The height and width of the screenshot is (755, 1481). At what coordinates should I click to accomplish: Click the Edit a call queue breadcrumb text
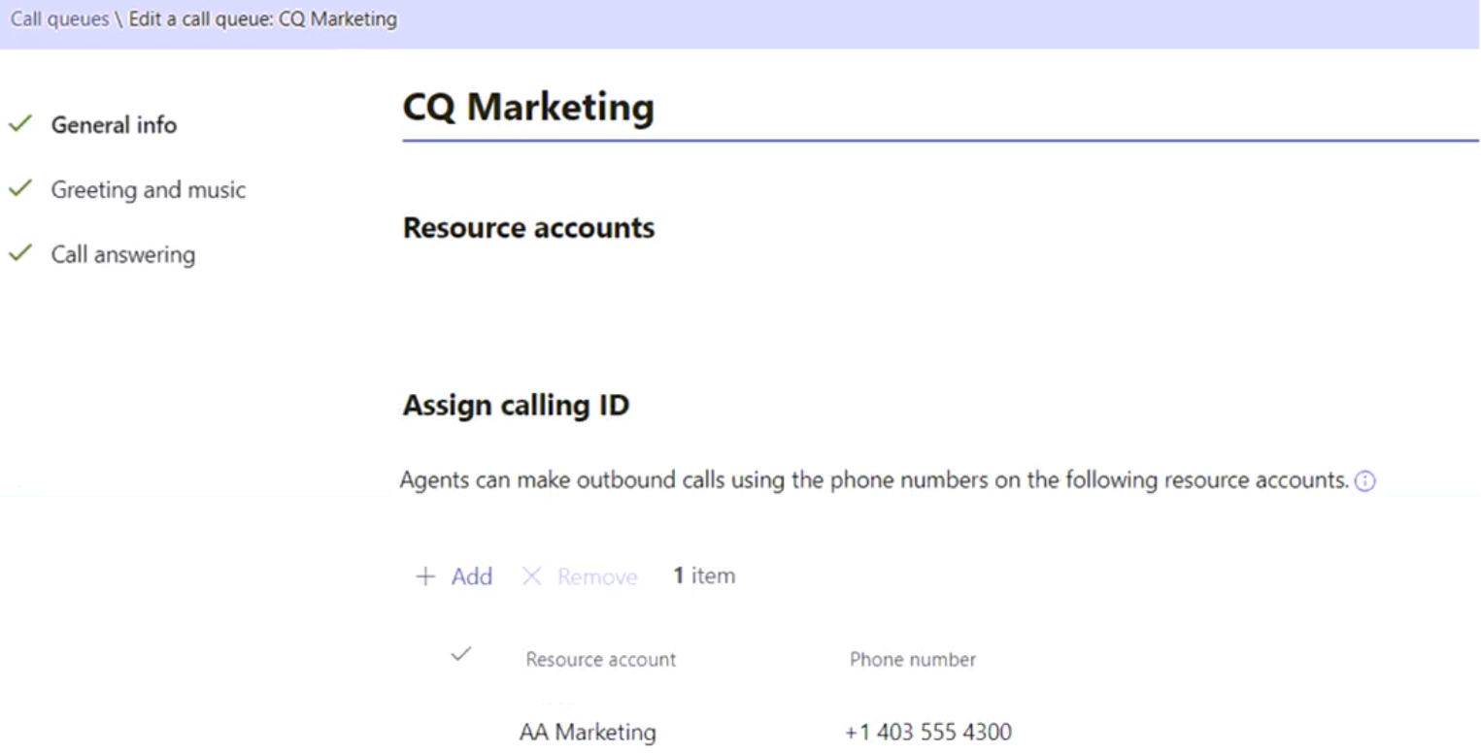coord(262,19)
